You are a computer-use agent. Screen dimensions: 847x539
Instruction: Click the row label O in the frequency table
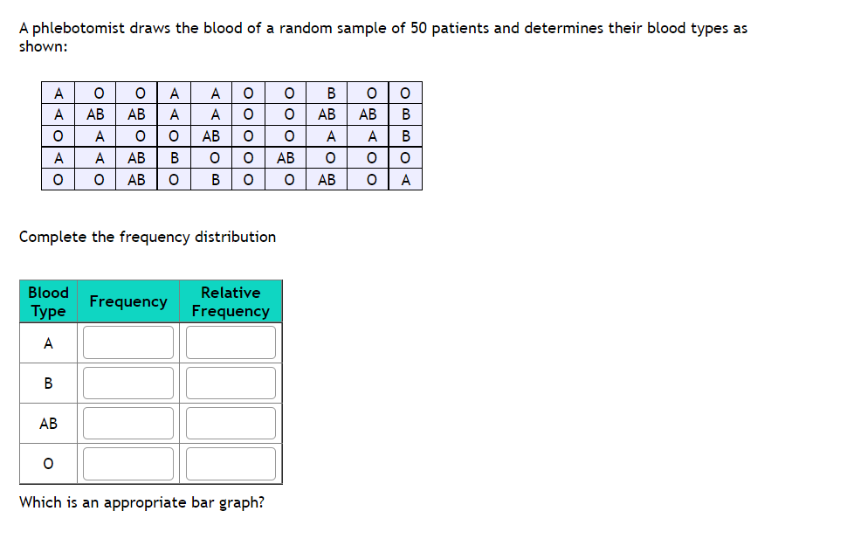tap(47, 464)
